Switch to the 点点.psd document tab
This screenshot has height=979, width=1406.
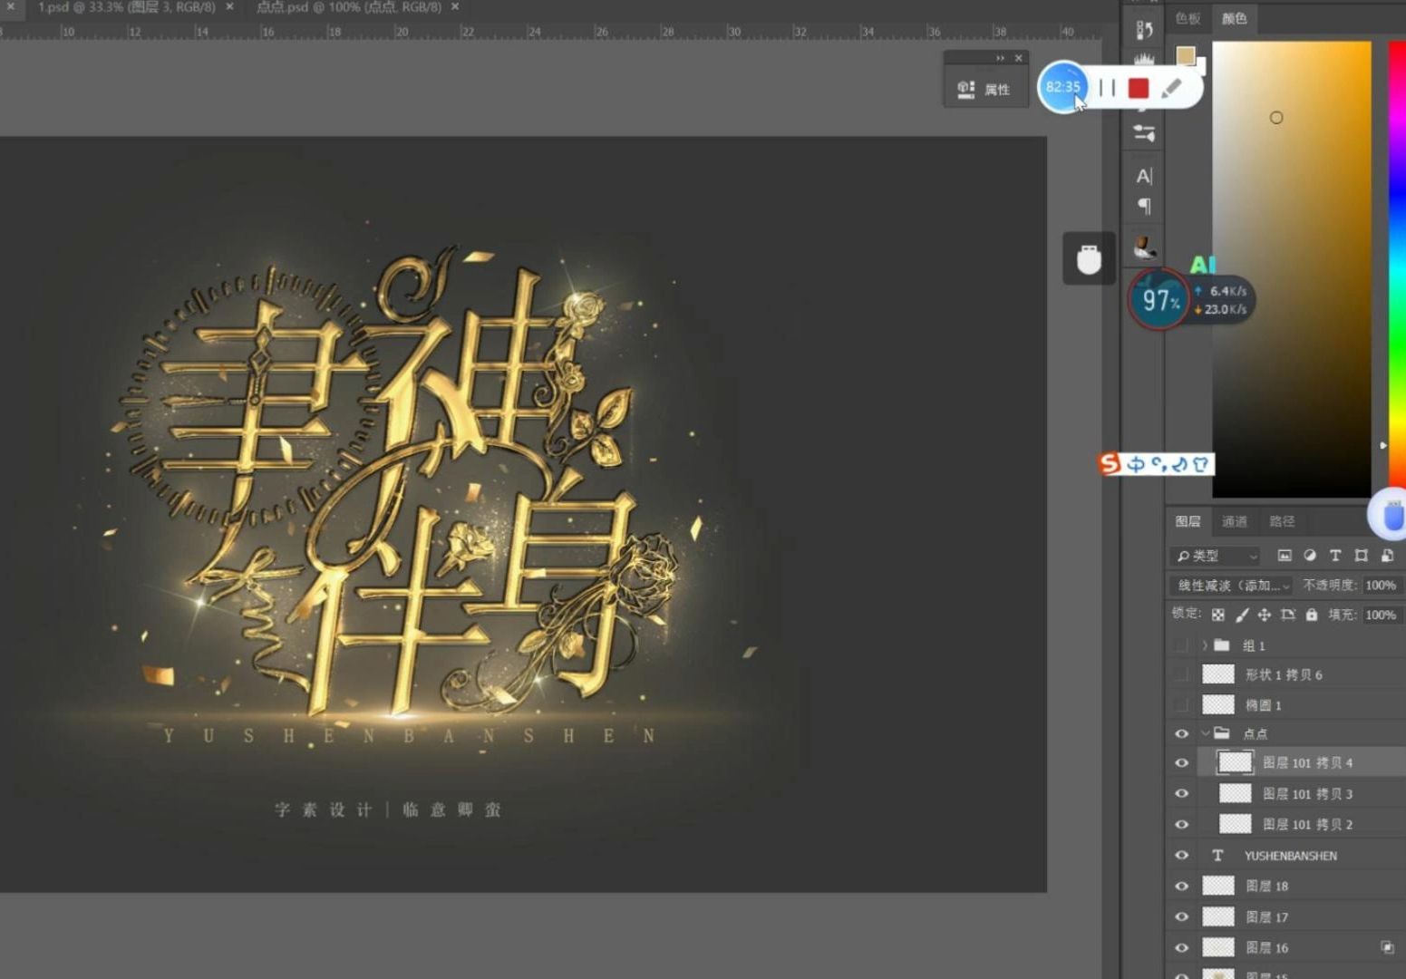tap(348, 7)
